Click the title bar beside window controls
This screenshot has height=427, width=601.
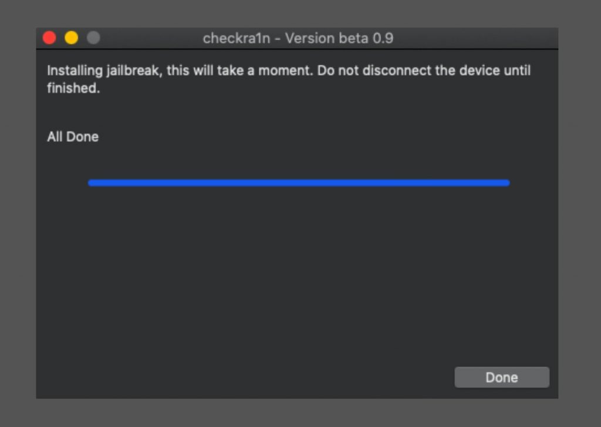150,38
